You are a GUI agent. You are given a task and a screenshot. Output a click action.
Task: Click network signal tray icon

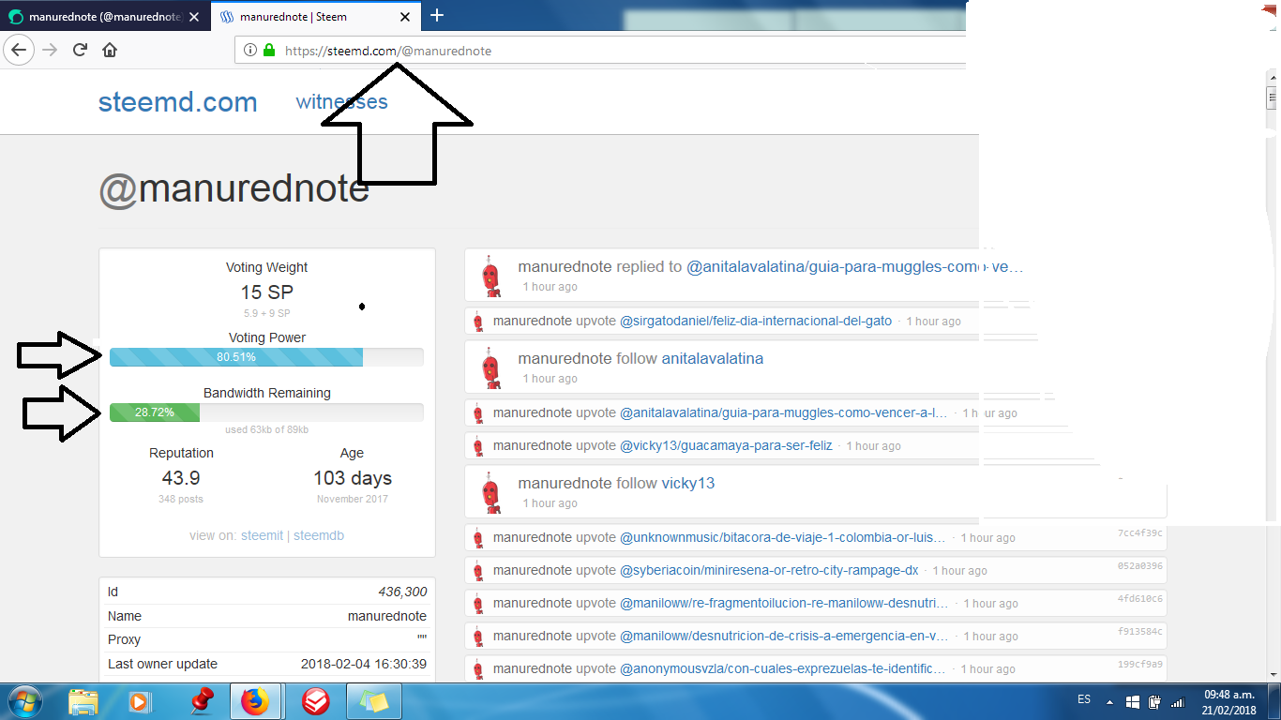click(x=1178, y=701)
